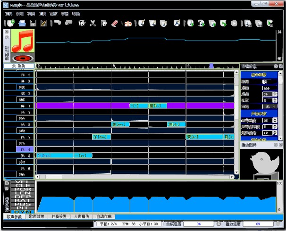Close the note info panel
This screenshot has width=286, height=231.
(281, 66)
